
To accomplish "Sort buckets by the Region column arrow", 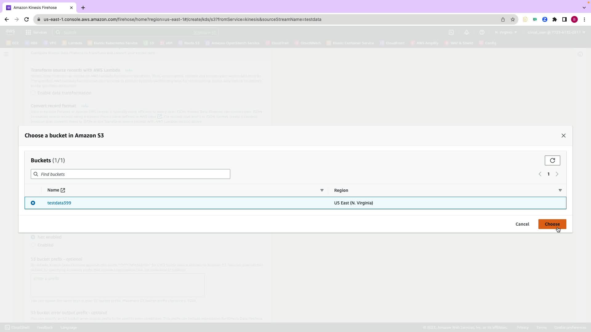I will (560, 190).
